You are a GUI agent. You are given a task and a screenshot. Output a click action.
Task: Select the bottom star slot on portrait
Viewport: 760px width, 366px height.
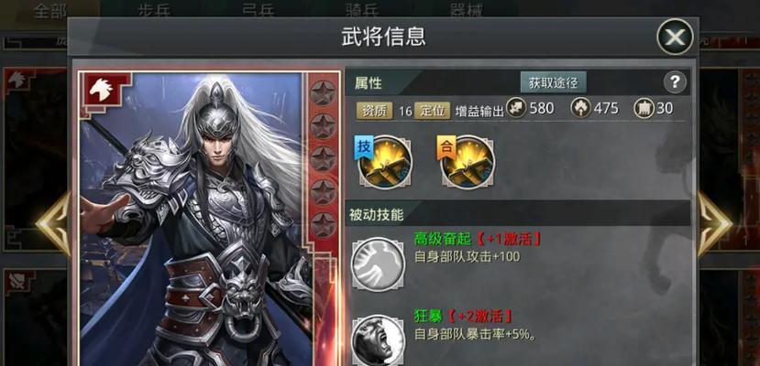pos(324,225)
